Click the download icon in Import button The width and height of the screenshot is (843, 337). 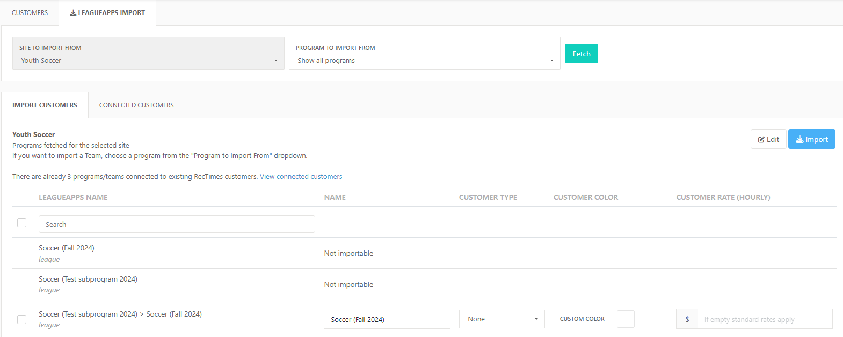(x=800, y=139)
